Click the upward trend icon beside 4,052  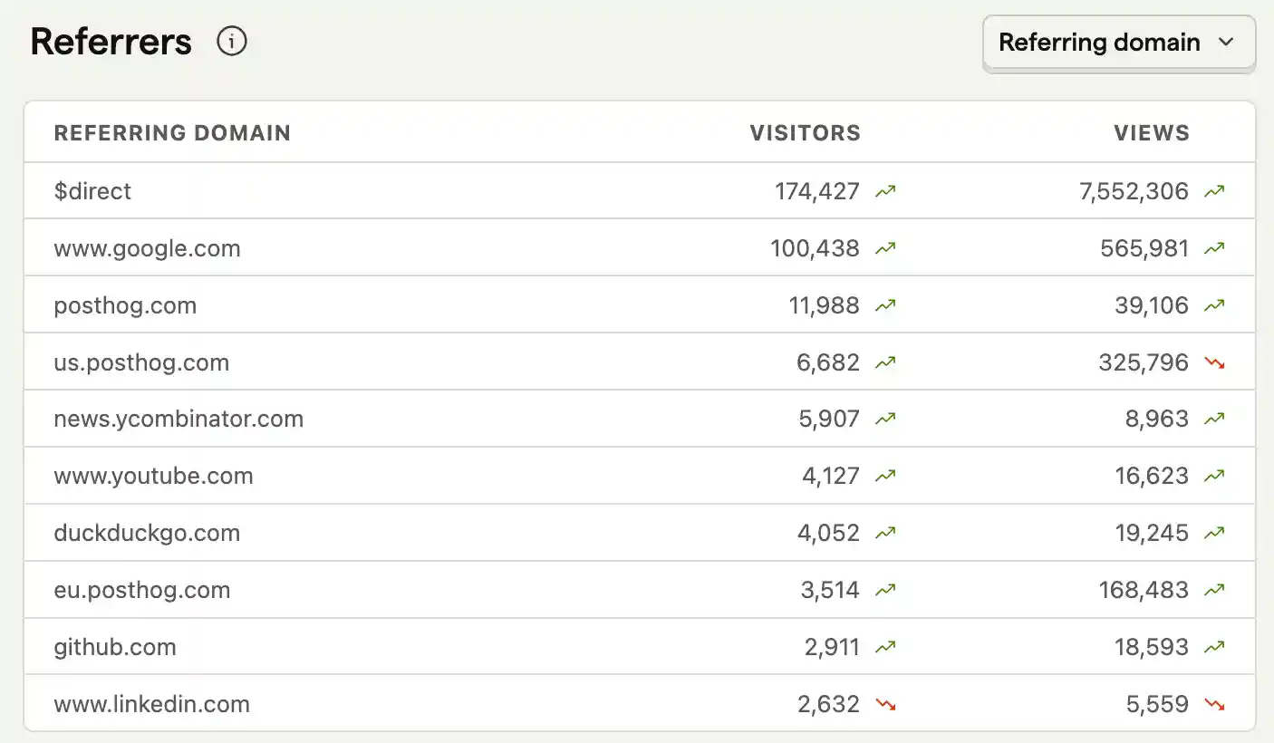coord(885,533)
